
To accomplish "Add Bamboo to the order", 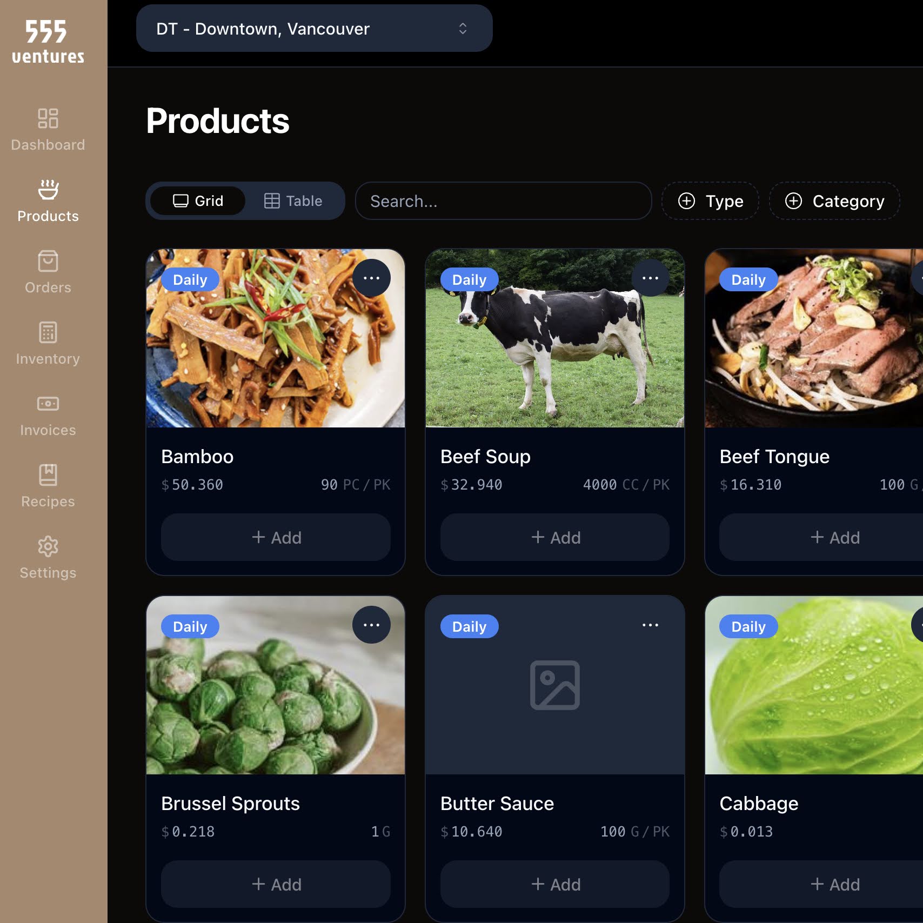I will pos(276,537).
